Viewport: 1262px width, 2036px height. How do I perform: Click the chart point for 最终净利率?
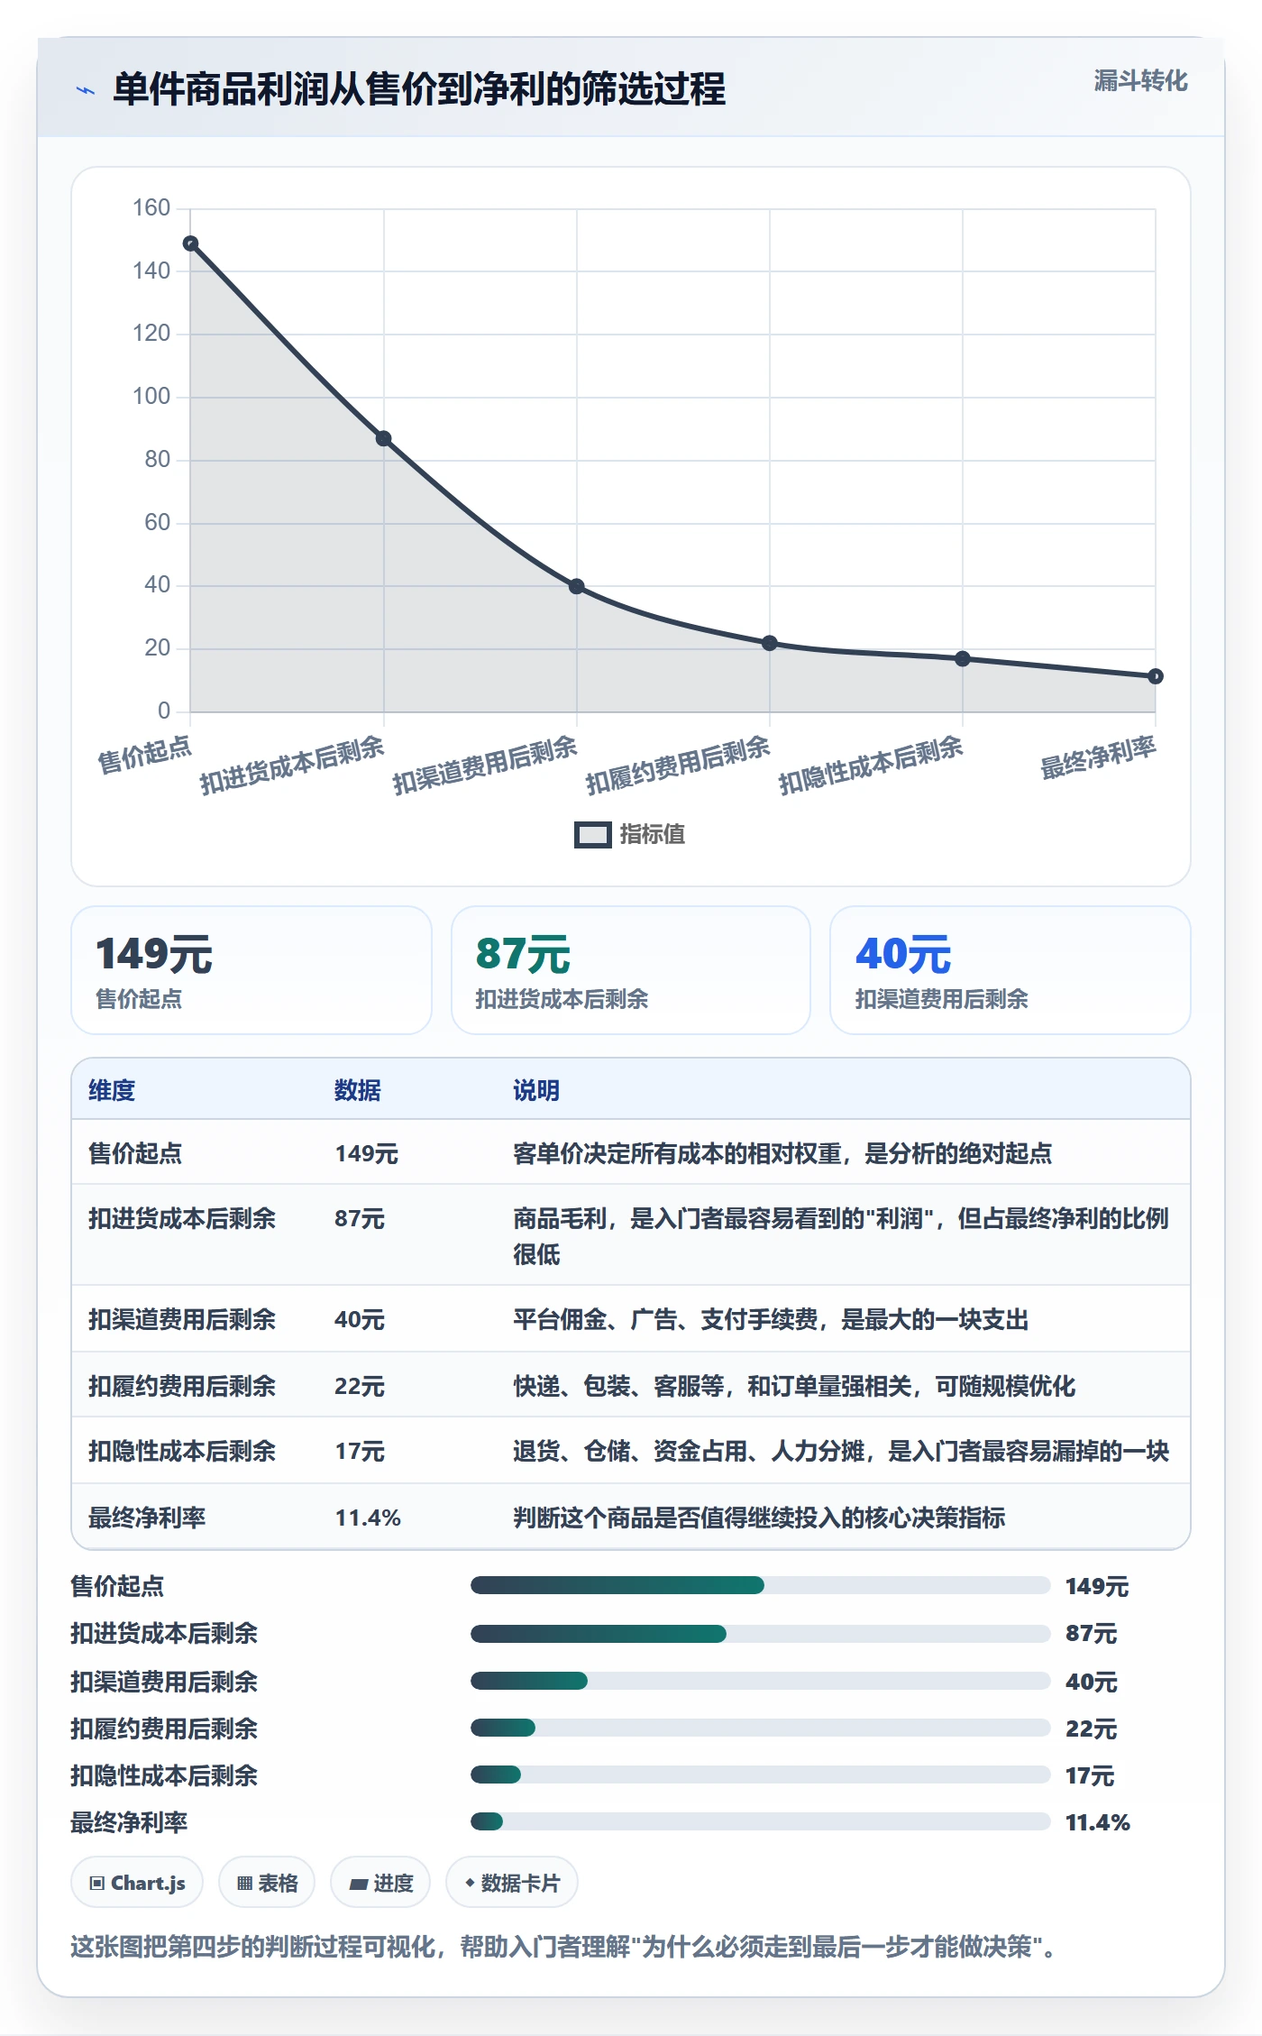click(1156, 676)
